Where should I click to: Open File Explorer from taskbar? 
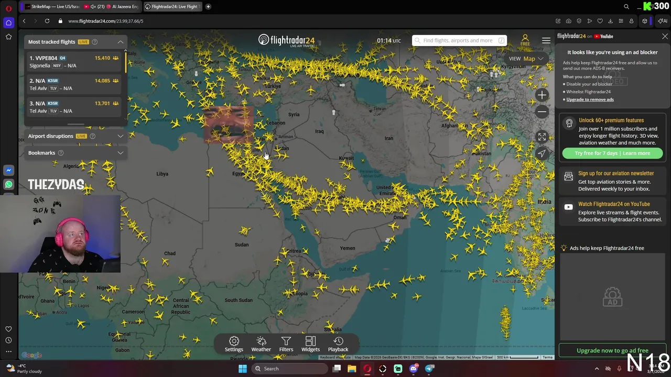pos(352,369)
